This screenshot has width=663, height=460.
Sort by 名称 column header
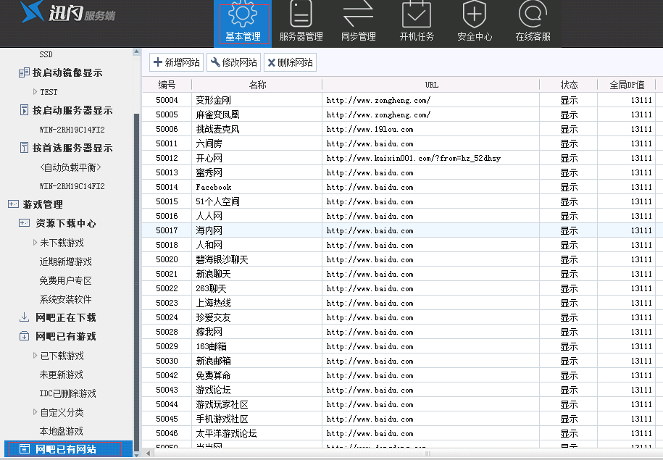257,85
